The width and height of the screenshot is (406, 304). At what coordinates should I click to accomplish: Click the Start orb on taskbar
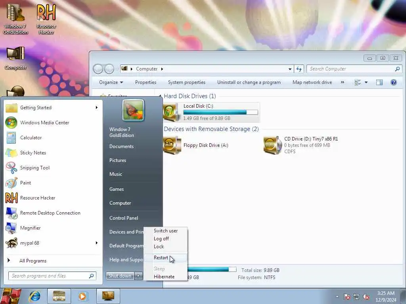coord(10,296)
